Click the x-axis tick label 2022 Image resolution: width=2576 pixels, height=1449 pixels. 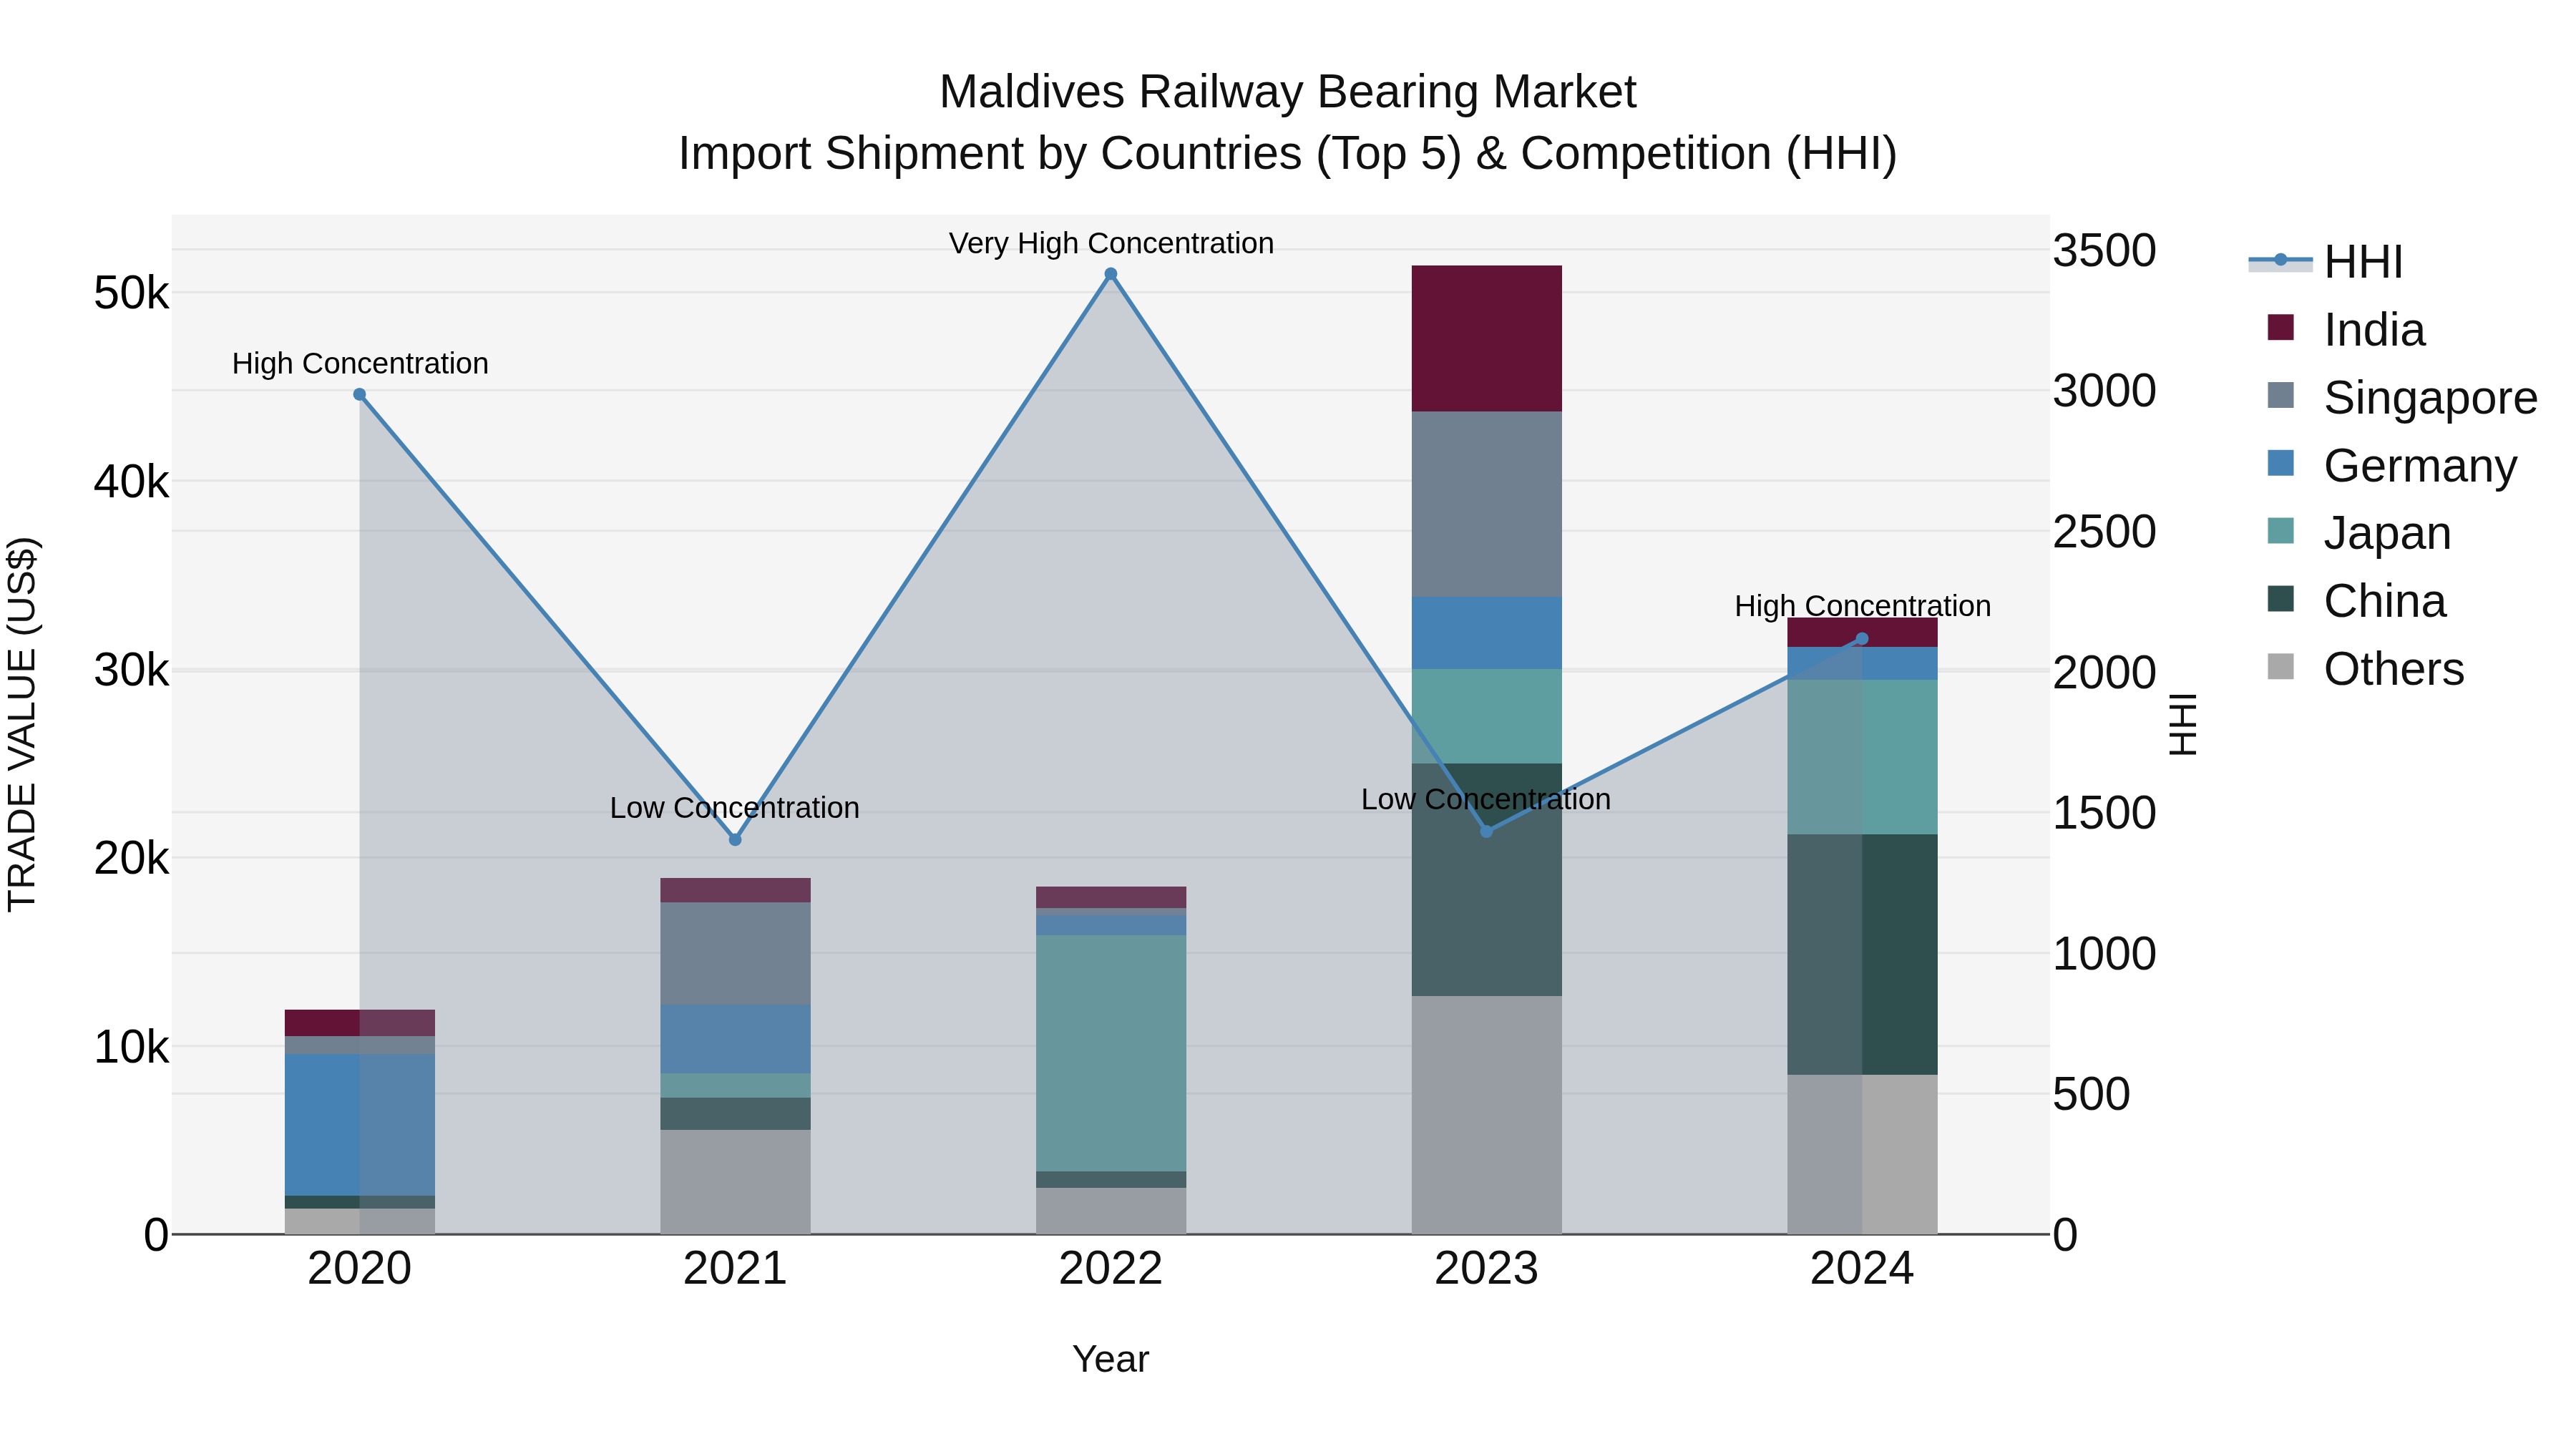[1111, 1269]
